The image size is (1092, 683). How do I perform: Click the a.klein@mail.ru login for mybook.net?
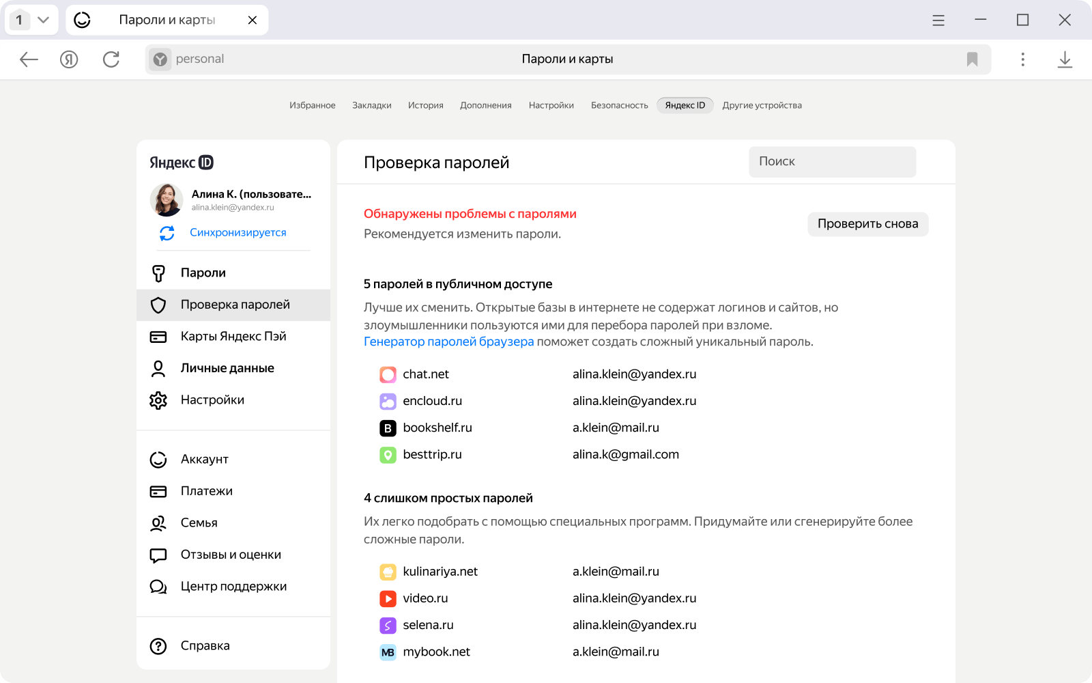point(616,652)
